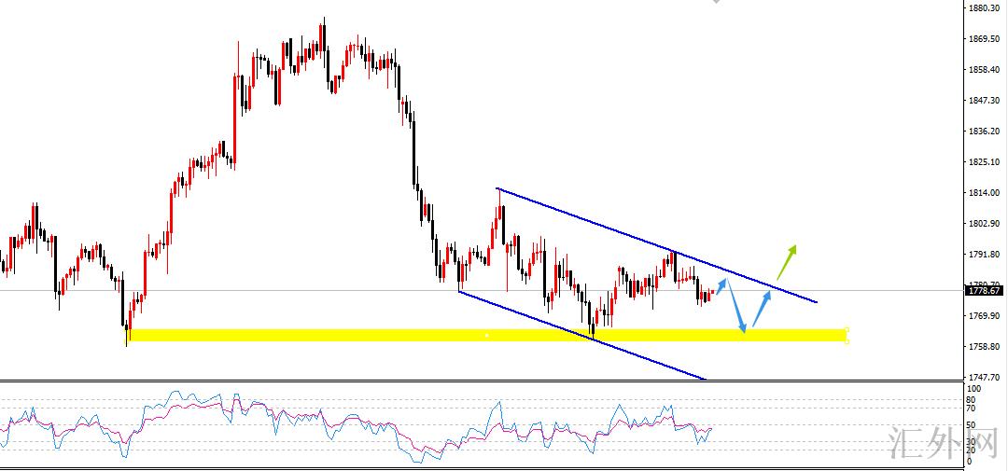1008x471 pixels.
Task: Click the 1802.90 price level label
Action: 985,224
